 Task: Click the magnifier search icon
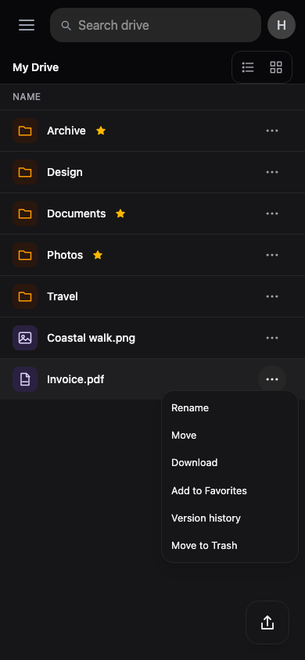coord(66,26)
